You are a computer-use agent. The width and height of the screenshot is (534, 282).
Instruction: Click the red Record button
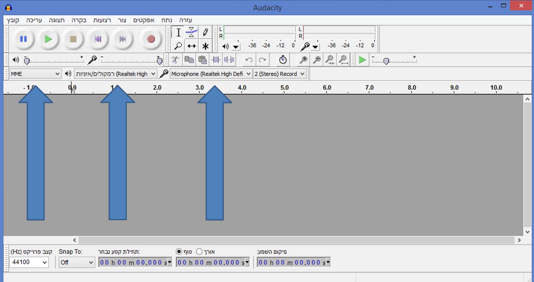[151, 39]
